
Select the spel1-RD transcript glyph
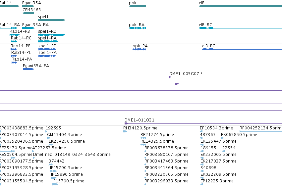point(52,35)
